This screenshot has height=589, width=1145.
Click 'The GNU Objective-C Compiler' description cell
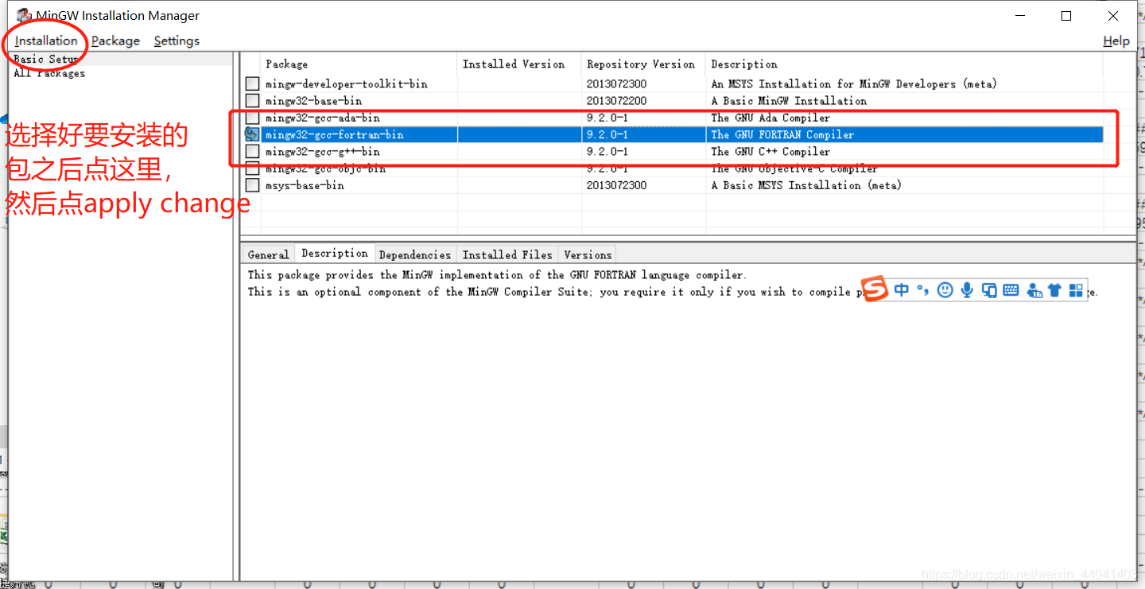pyautogui.click(x=794, y=169)
